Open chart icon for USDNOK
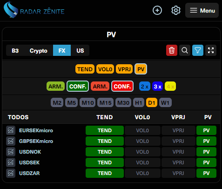The width and height of the screenshot is (222, 189). [11, 152]
